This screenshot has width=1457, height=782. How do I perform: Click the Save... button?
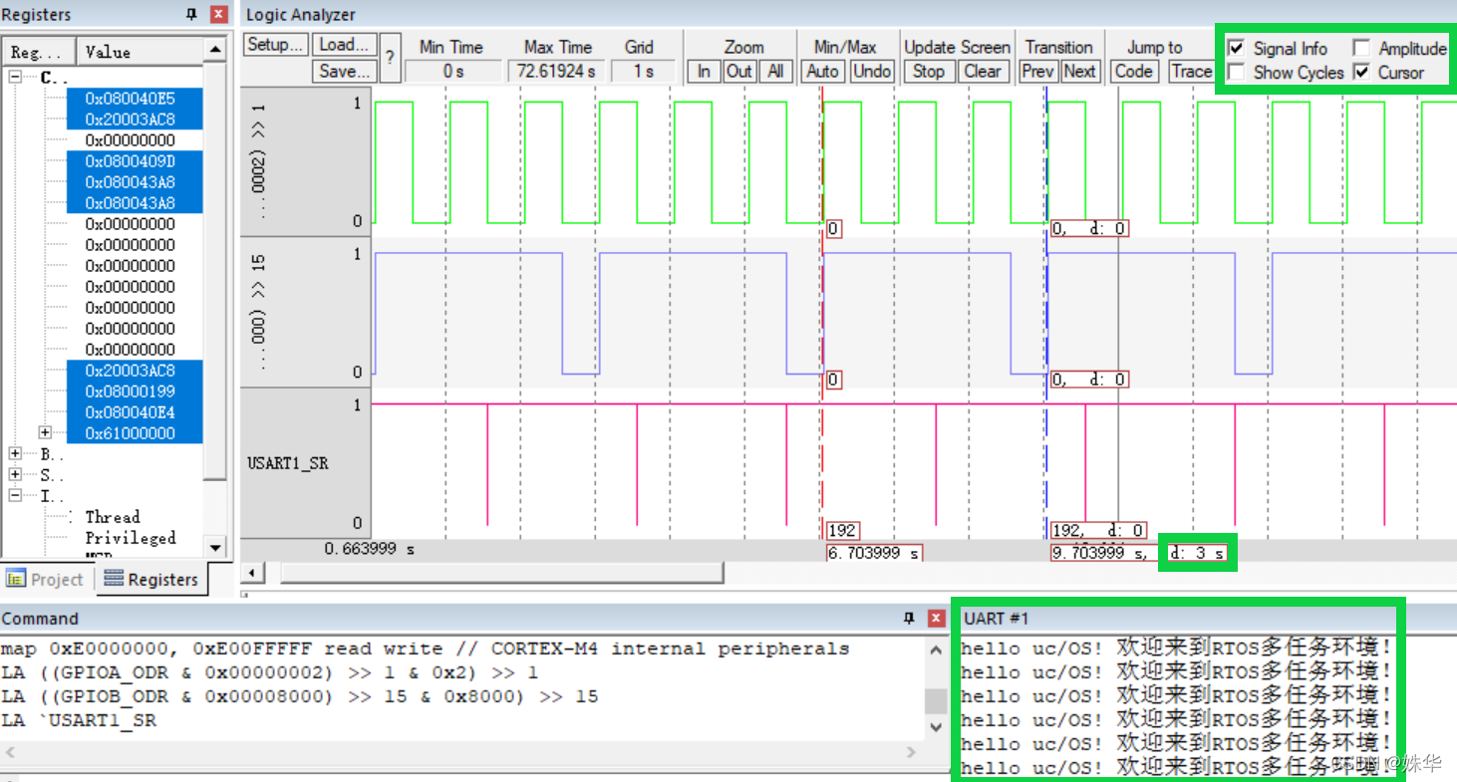(344, 71)
